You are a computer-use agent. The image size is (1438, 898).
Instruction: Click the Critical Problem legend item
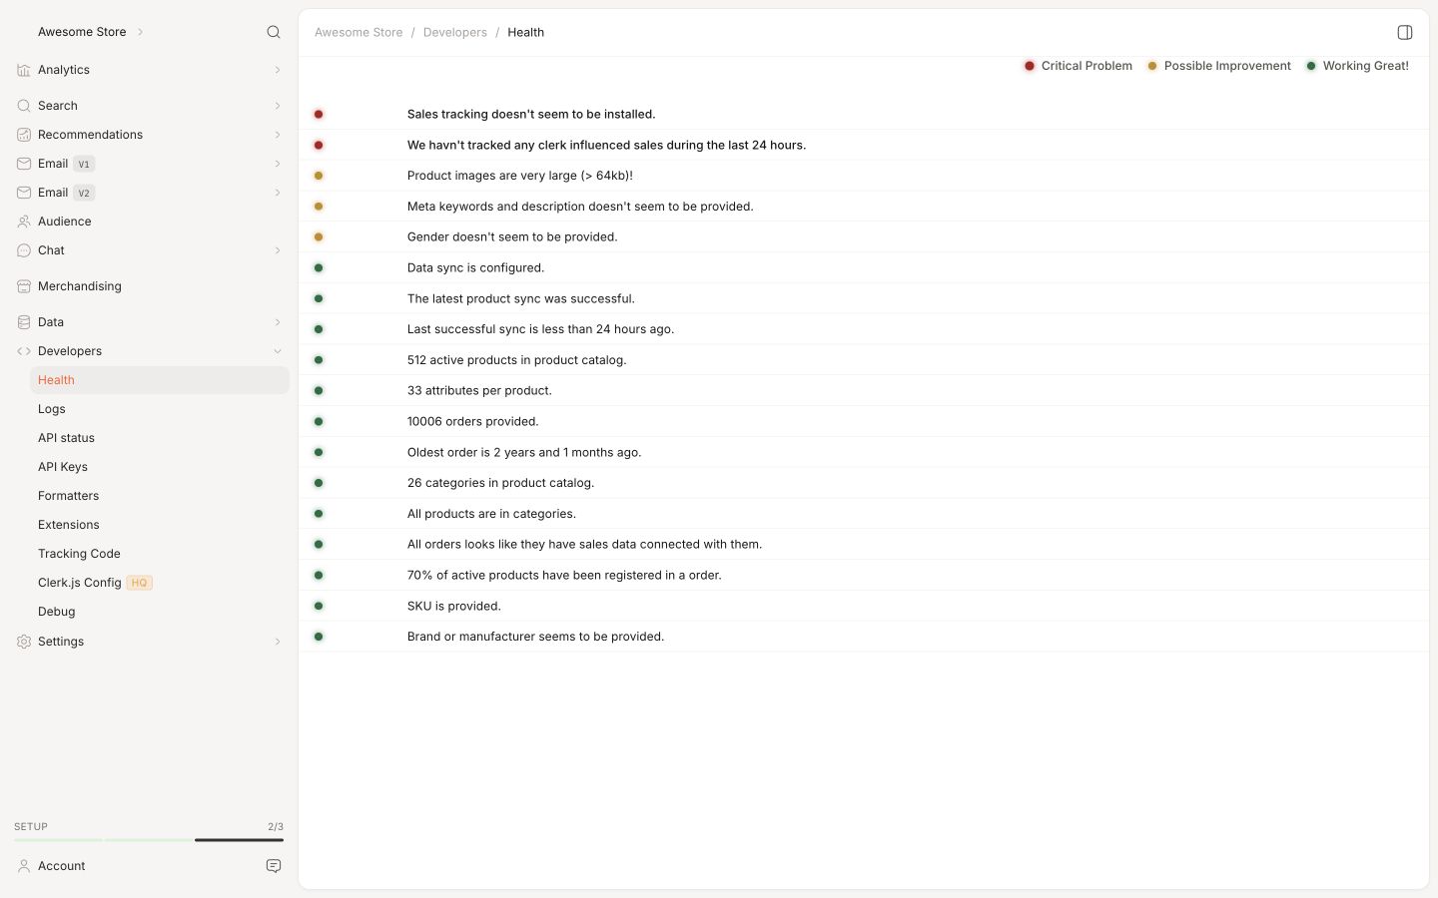(1078, 66)
